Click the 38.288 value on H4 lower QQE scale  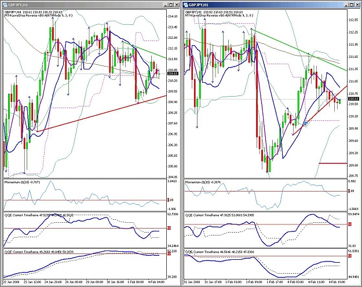173,277
